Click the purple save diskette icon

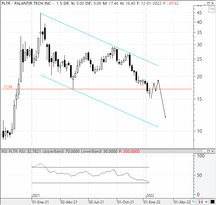(201, 202)
